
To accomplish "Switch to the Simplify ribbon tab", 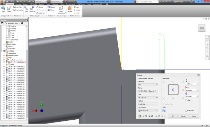I will (18, 4).
